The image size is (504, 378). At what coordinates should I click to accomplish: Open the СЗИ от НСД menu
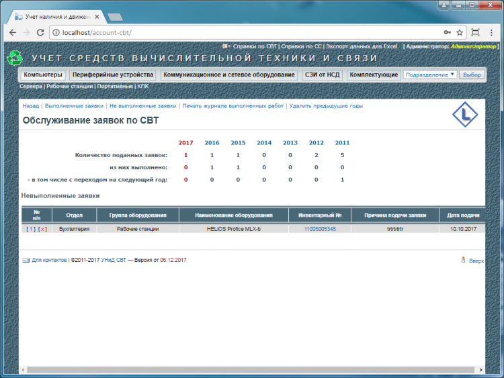pos(322,75)
